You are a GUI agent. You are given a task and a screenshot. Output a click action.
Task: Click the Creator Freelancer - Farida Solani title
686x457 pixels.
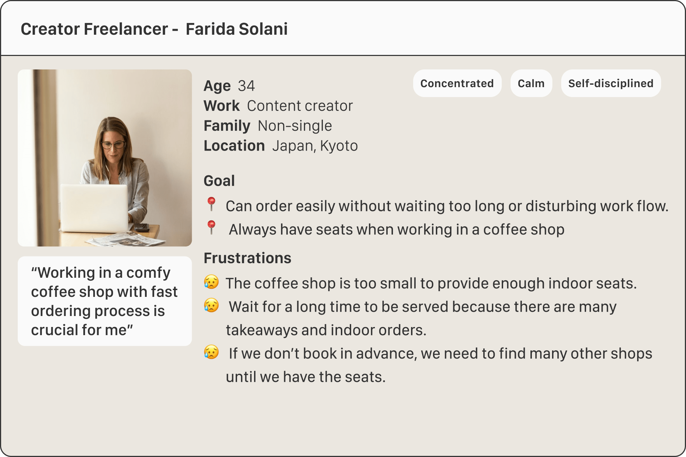(x=154, y=29)
